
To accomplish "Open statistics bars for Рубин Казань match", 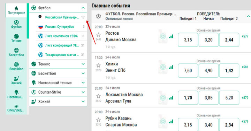I will click(171, 121).
